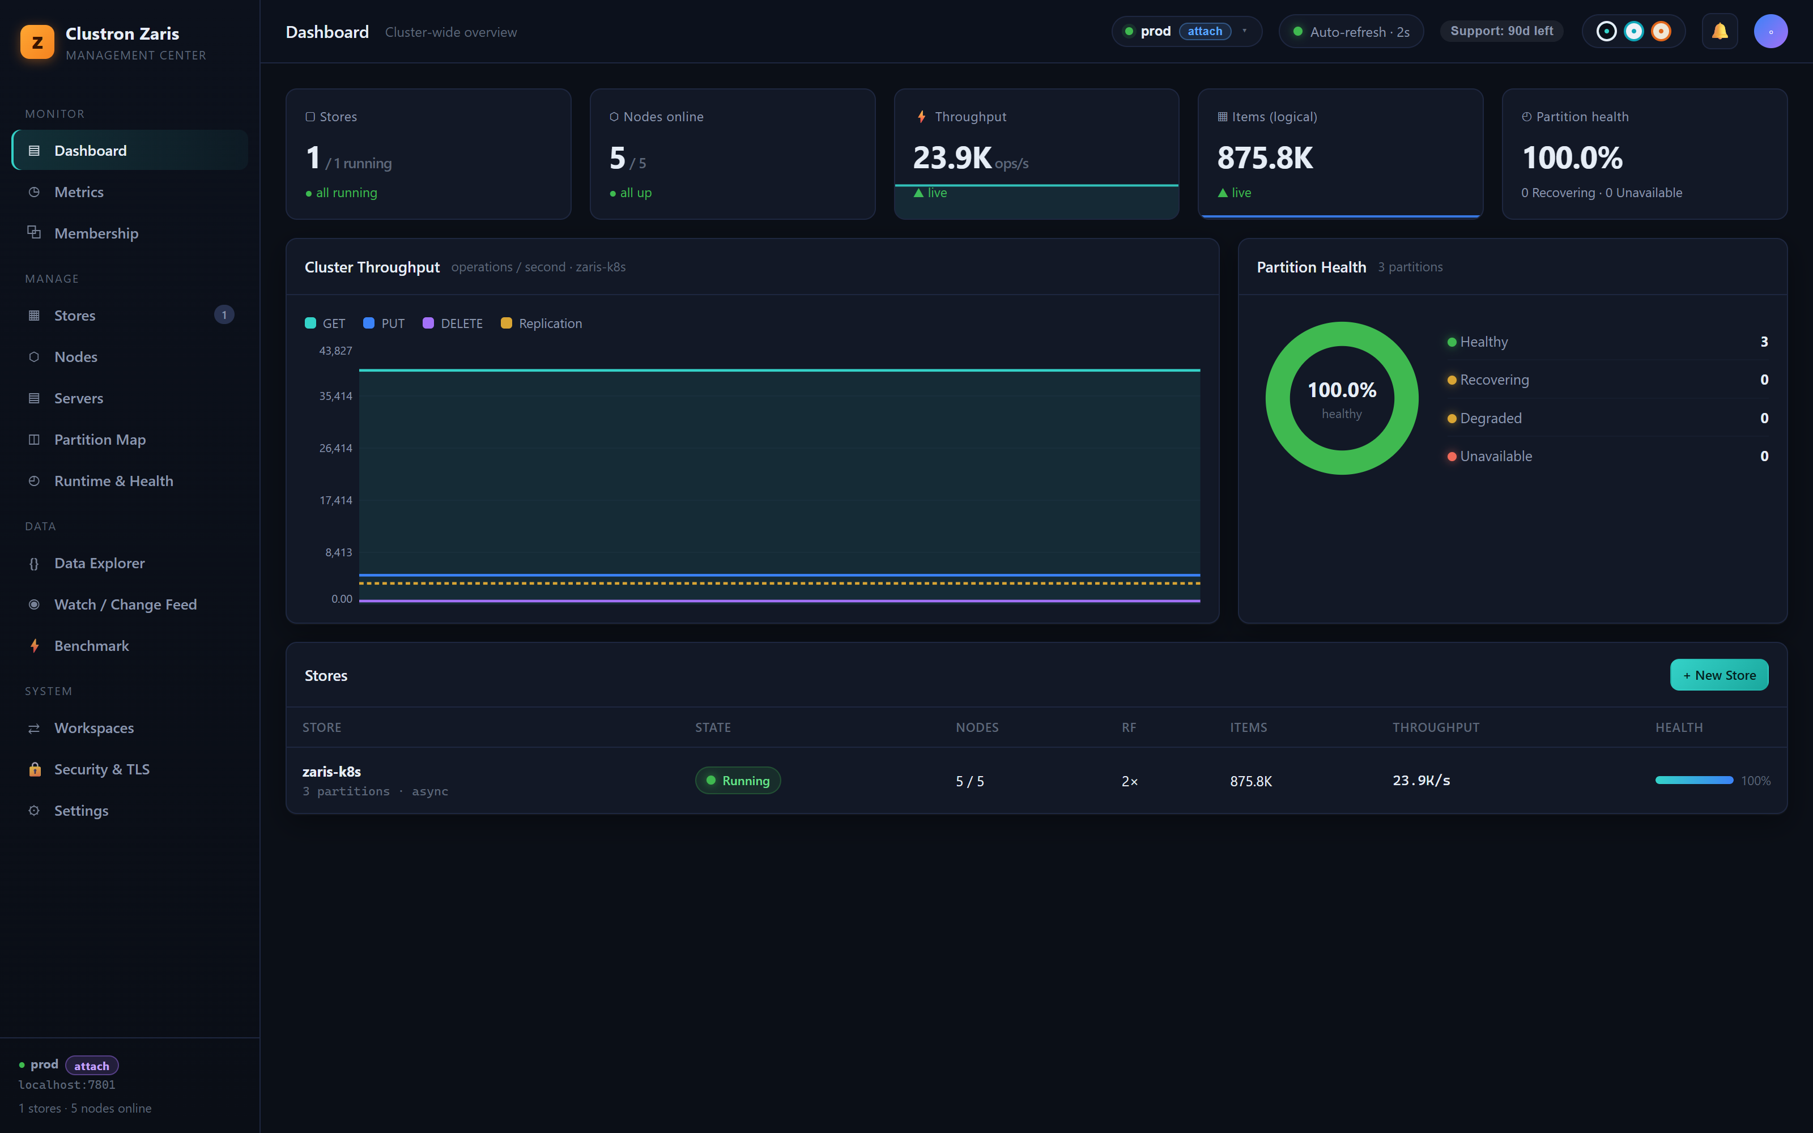The width and height of the screenshot is (1813, 1133).
Task: Open notifications via the bell icon
Action: coord(1720,32)
